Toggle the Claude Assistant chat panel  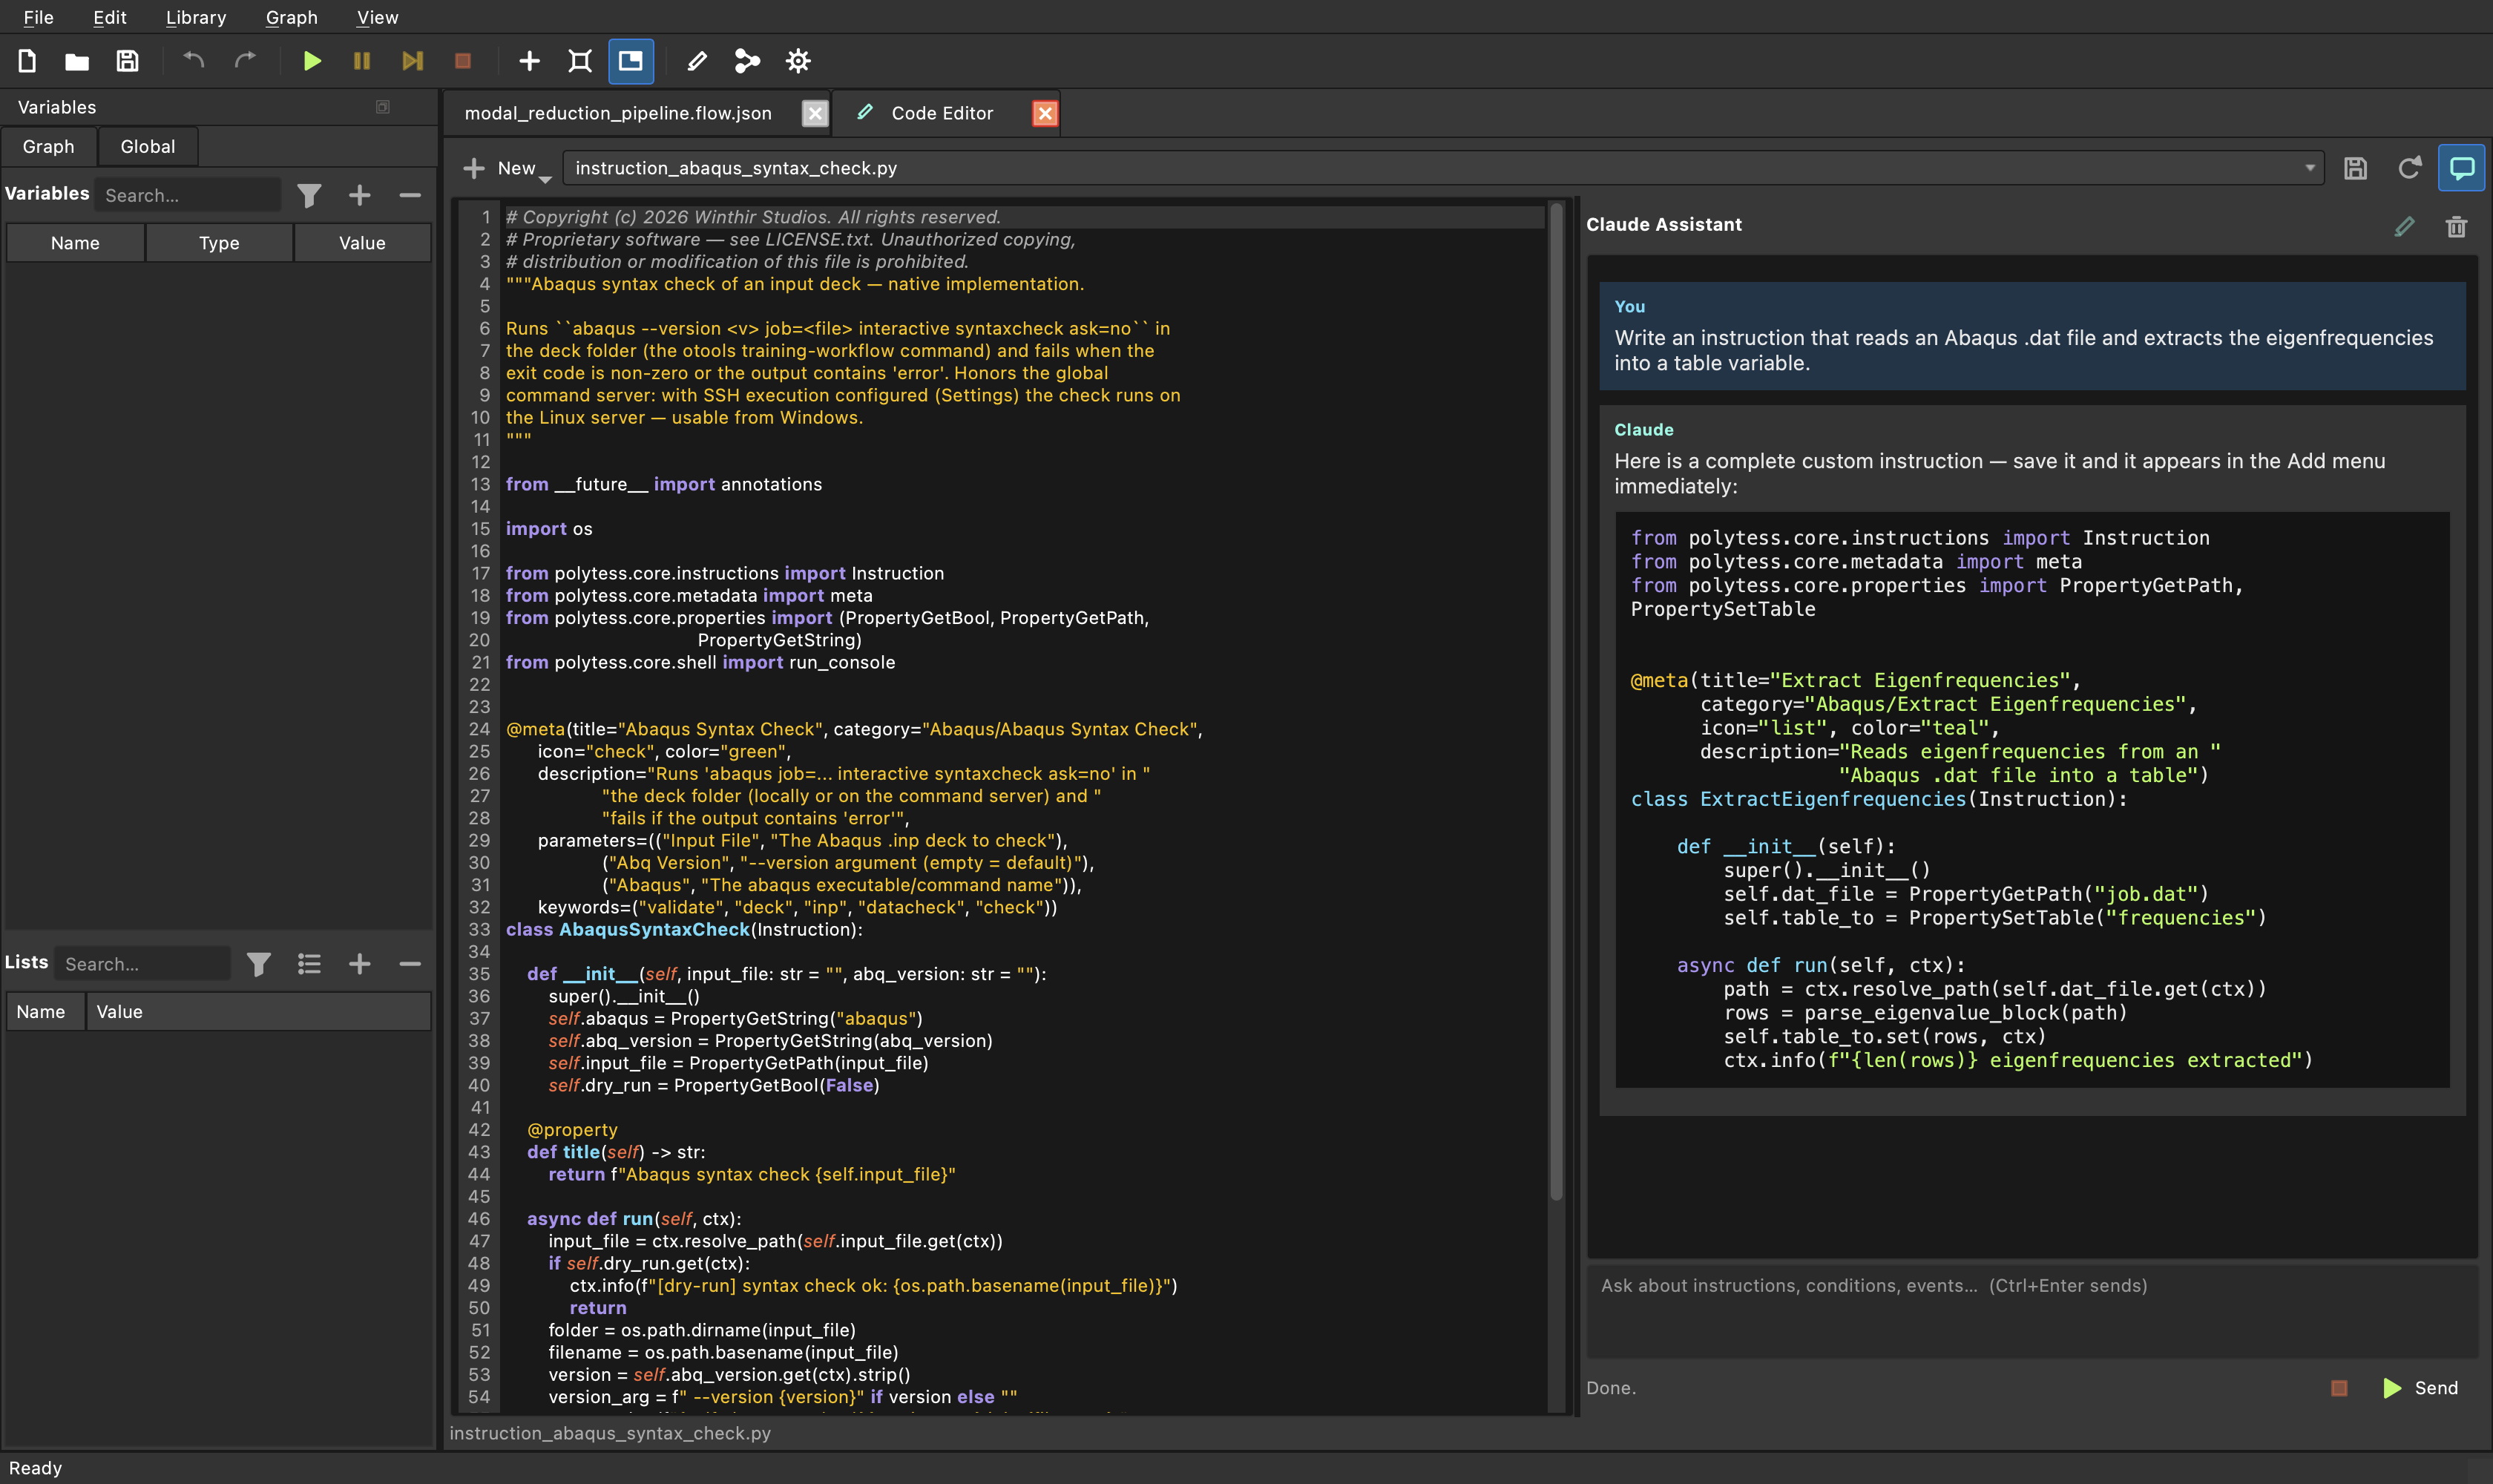[x=2462, y=168]
